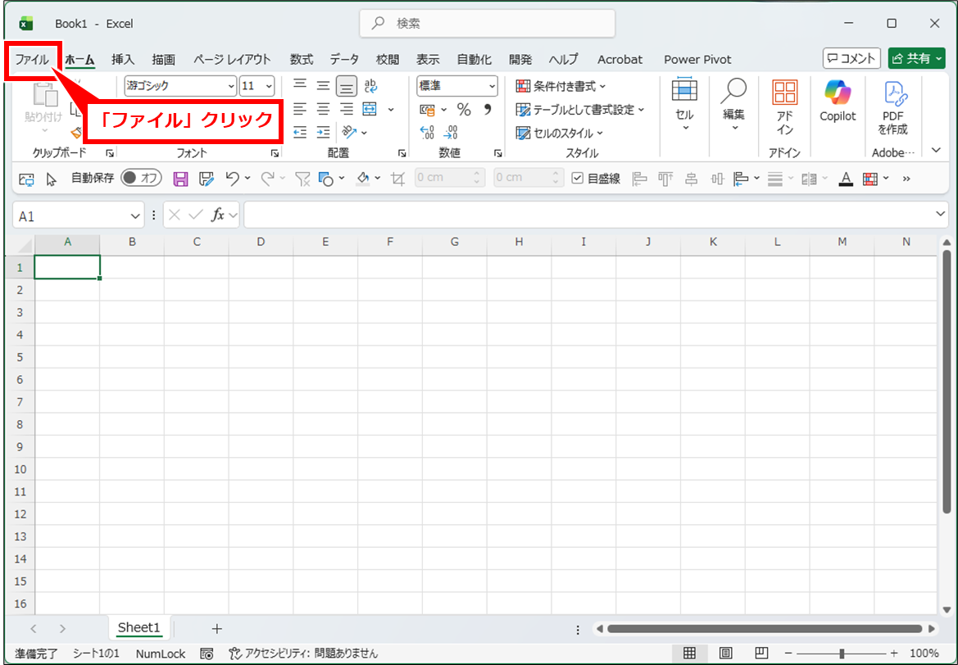The width and height of the screenshot is (958, 665).
Task: Open the font name dropdown
Action: tap(231, 86)
